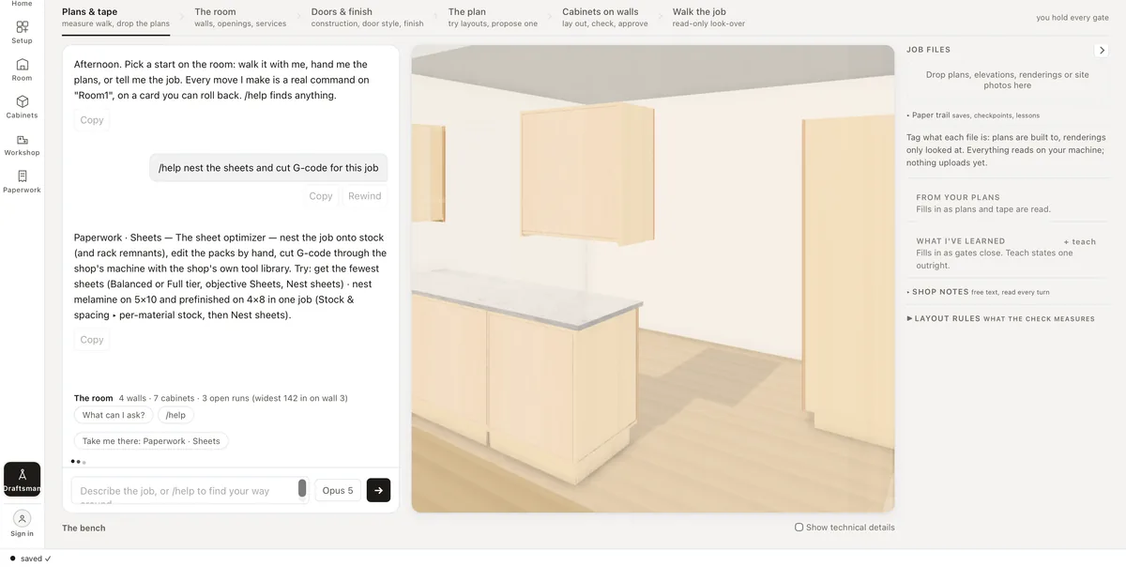Click the + teach link
The height and width of the screenshot is (567, 1126).
pos(1079,242)
